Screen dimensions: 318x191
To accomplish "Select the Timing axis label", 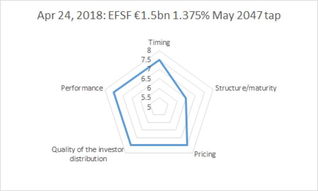I will [x=159, y=42].
